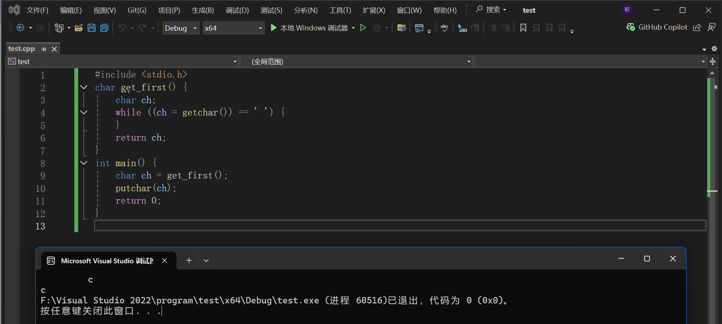Image resolution: width=722 pixels, height=324 pixels.
Task: Save test.cpp with the single-disk icon
Action: pos(92,28)
